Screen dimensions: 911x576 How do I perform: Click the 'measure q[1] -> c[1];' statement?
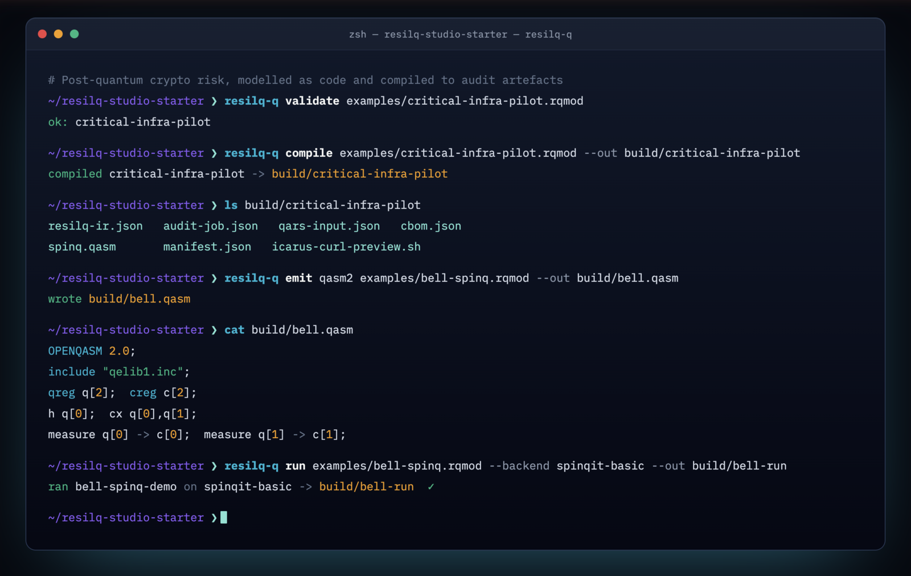[x=274, y=435]
